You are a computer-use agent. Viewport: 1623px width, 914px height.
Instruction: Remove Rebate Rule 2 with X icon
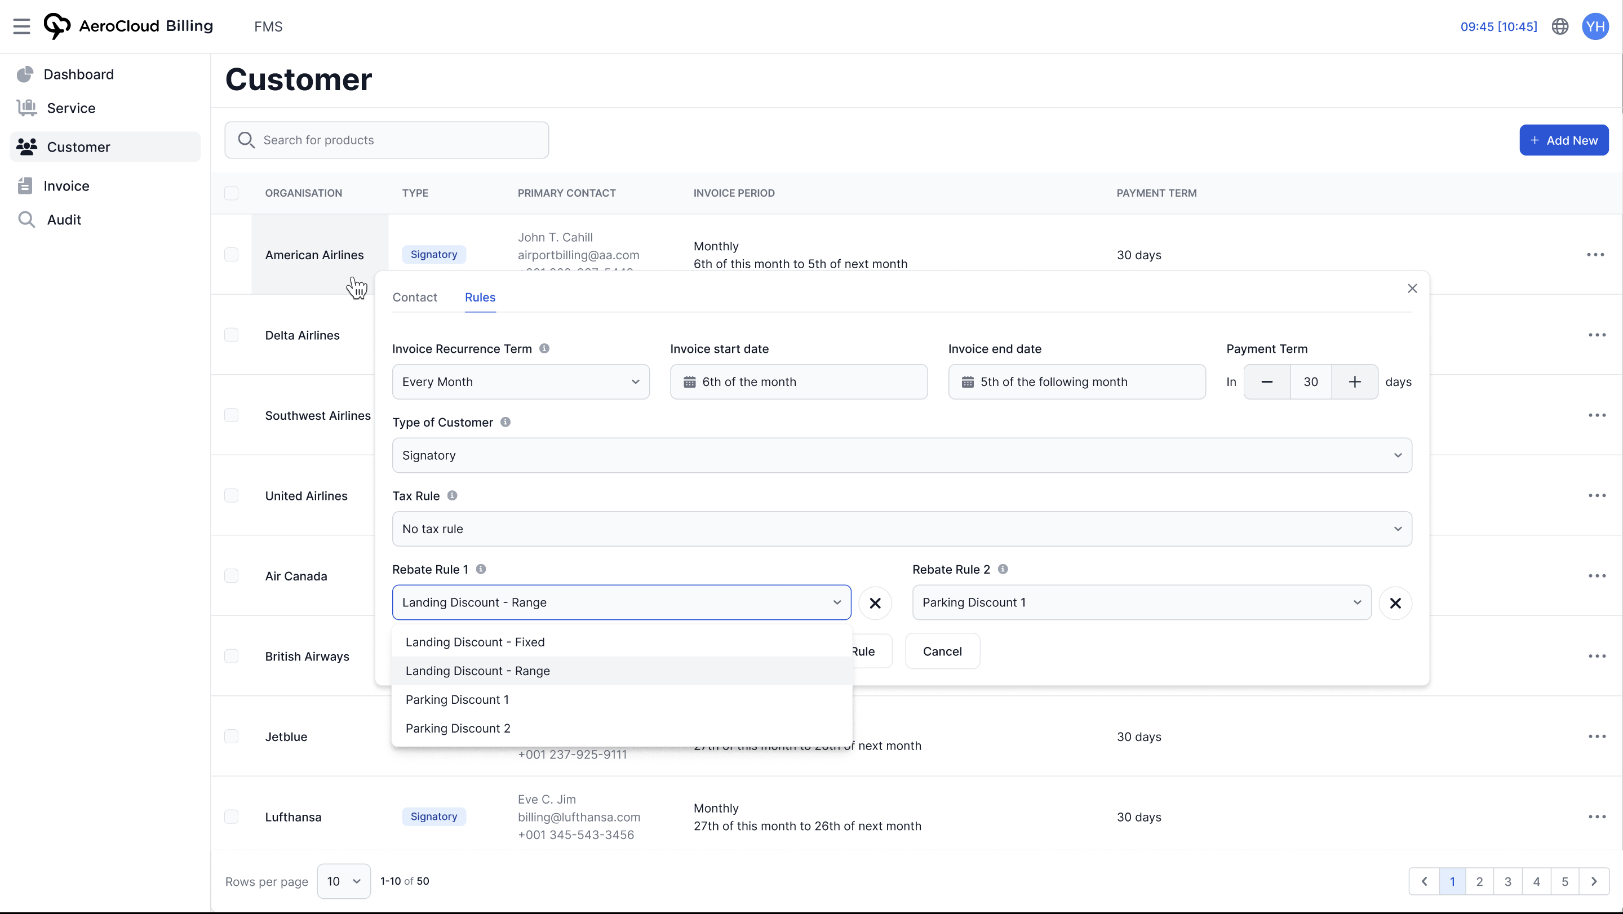pyautogui.click(x=1395, y=603)
